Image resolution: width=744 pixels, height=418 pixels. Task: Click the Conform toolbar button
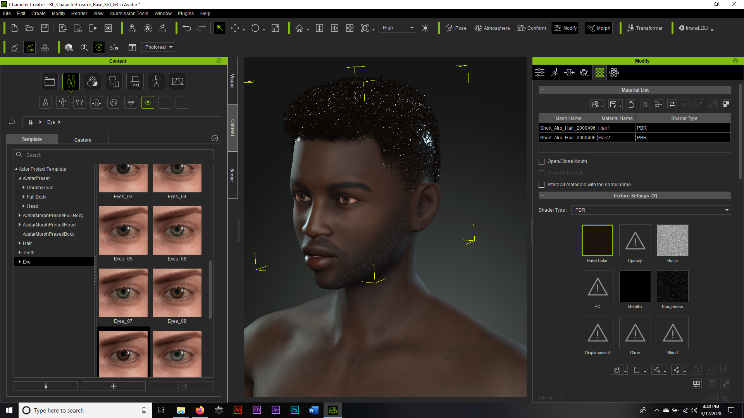(531, 28)
